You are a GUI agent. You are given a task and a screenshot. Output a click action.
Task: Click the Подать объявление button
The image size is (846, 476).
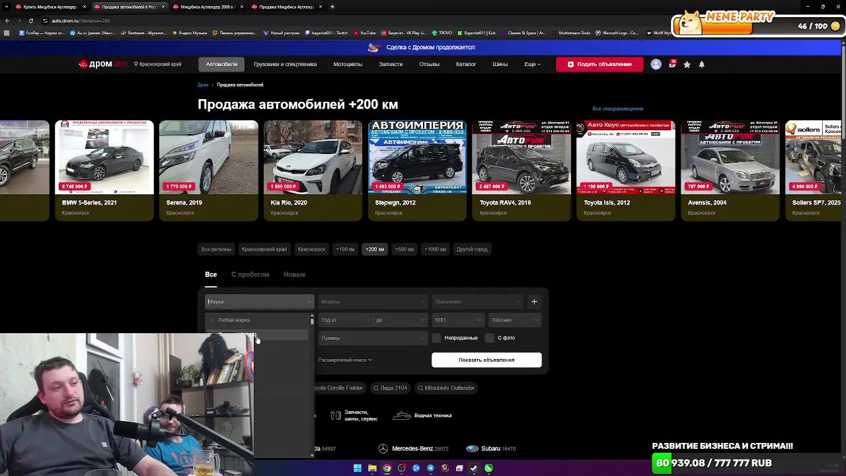(599, 64)
